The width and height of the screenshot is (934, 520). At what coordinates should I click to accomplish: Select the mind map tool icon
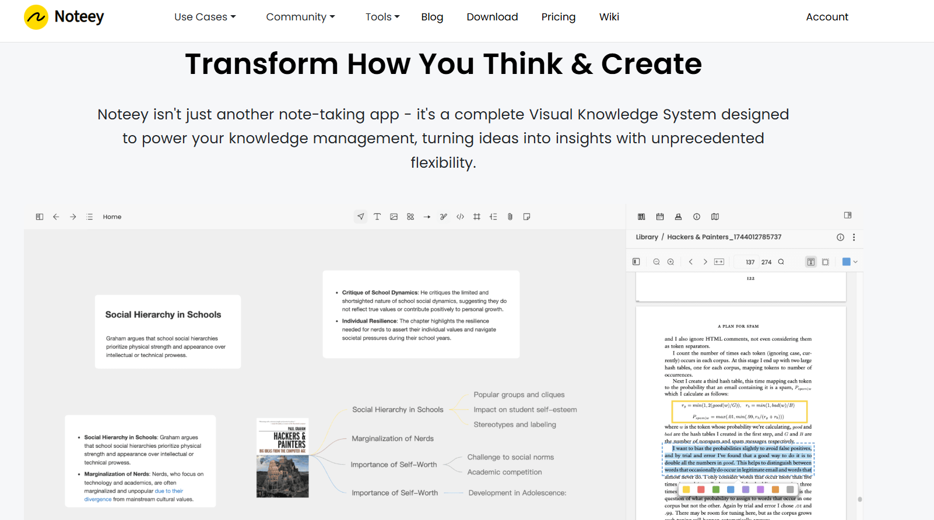click(x=493, y=217)
